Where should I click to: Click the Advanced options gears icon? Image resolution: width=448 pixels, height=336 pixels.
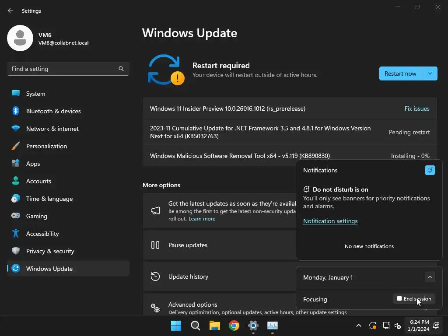click(x=155, y=308)
